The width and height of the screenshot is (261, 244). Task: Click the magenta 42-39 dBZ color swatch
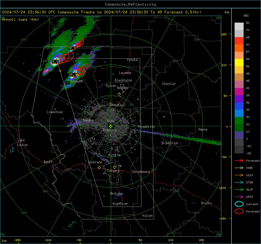tap(239, 92)
